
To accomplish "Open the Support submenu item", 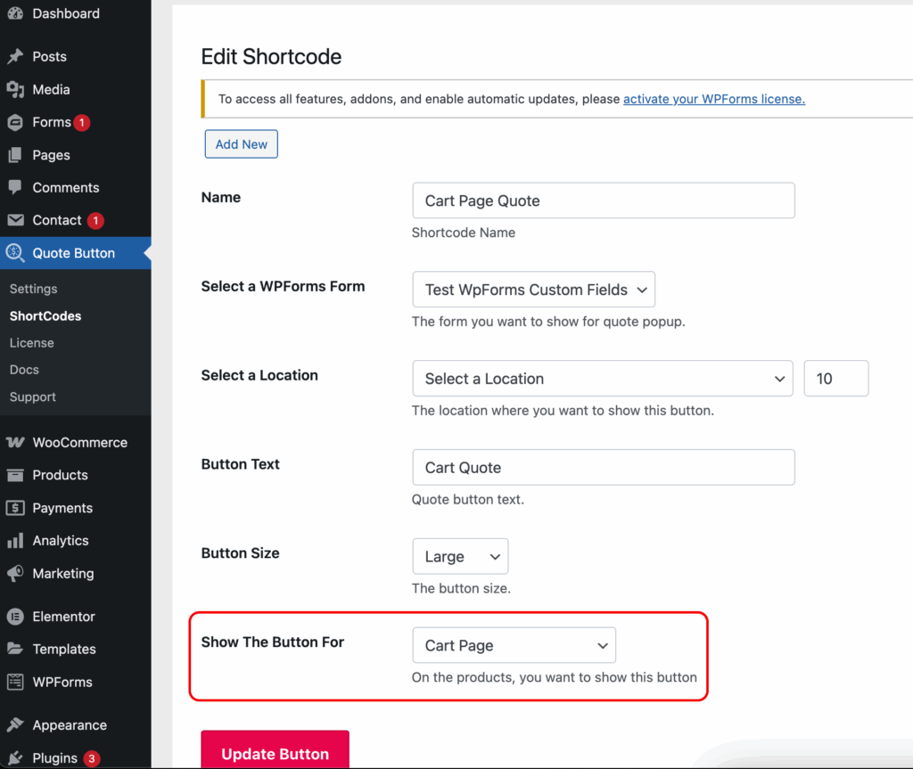I will 33,397.
